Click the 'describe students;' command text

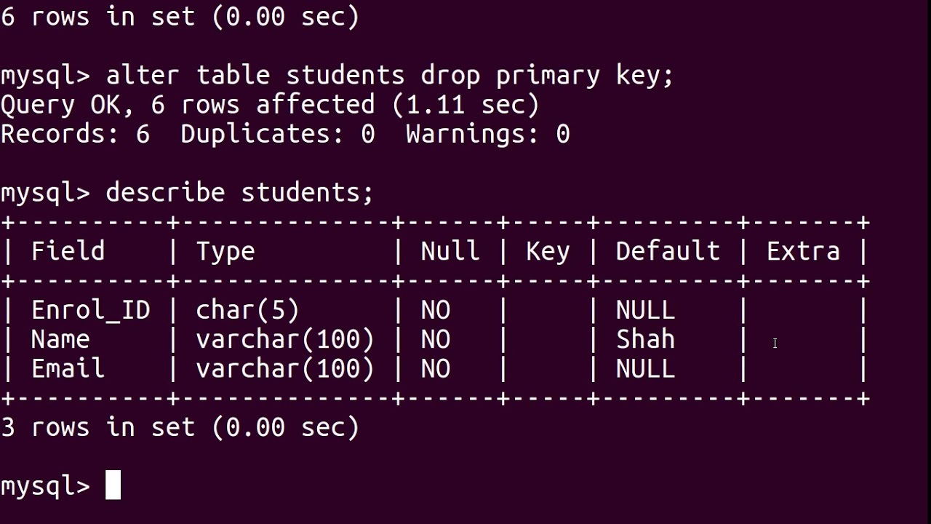tap(239, 193)
